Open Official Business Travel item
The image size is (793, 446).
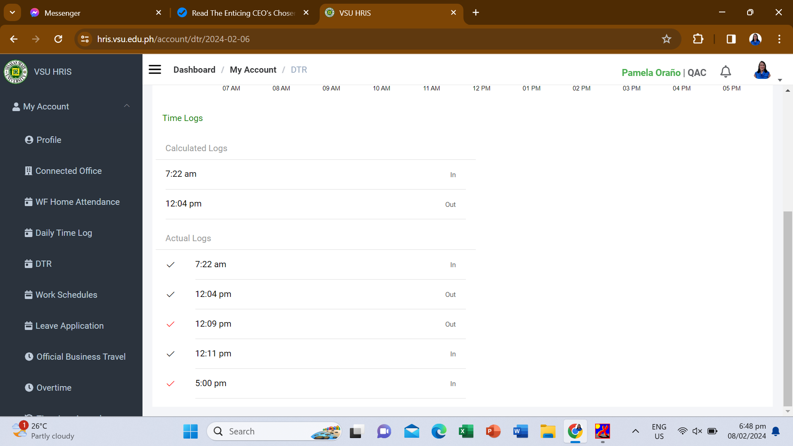click(x=81, y=357)
